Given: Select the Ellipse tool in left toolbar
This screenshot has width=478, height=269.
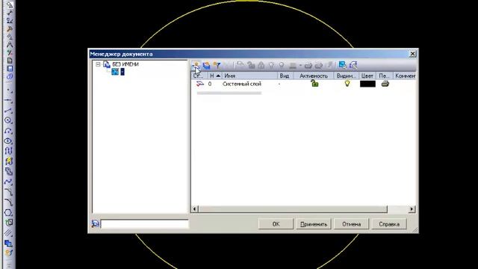Looking at the screenshot, I should [x=9, y=141].
